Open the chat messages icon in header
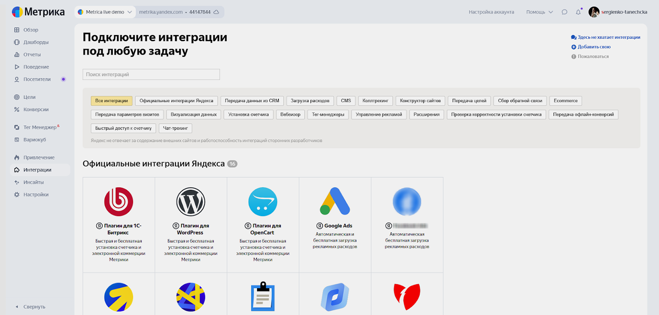Image resolution: width=659 pixels, height=315 pixels. click(564, 12)
